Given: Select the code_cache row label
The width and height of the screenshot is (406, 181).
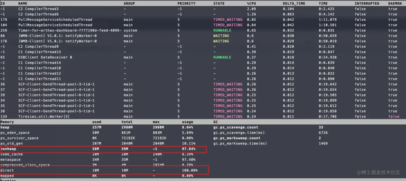Looking at the screenshot, I should coord(12,154).
